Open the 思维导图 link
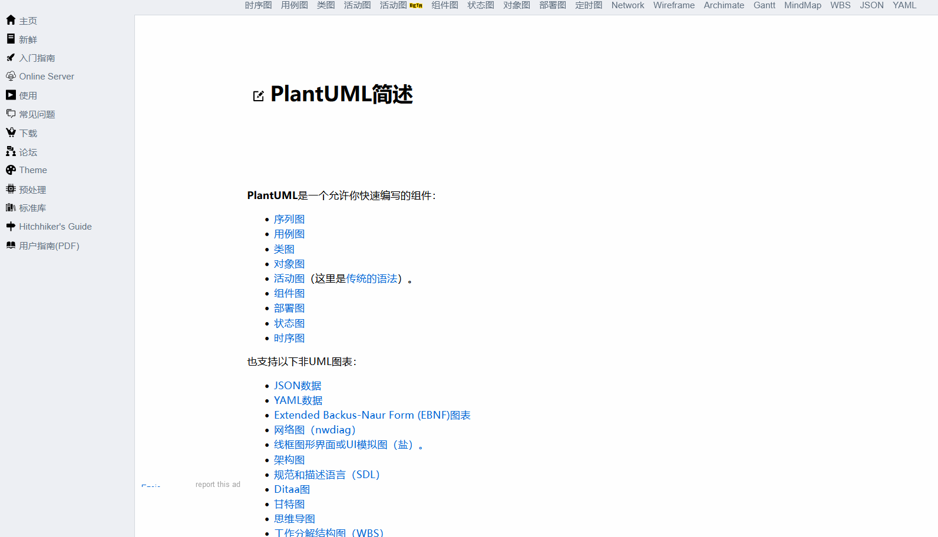Screen dimensions: 938x537 (295, 519)
